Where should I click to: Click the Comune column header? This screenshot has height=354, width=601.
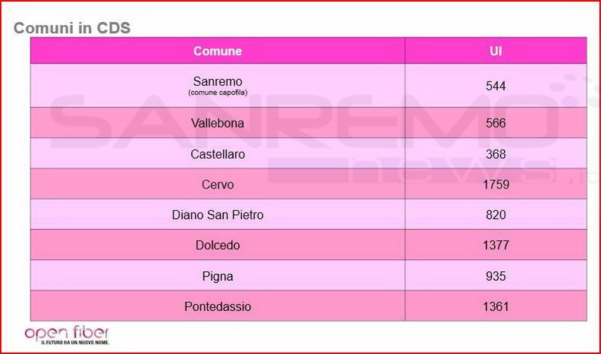218,50
